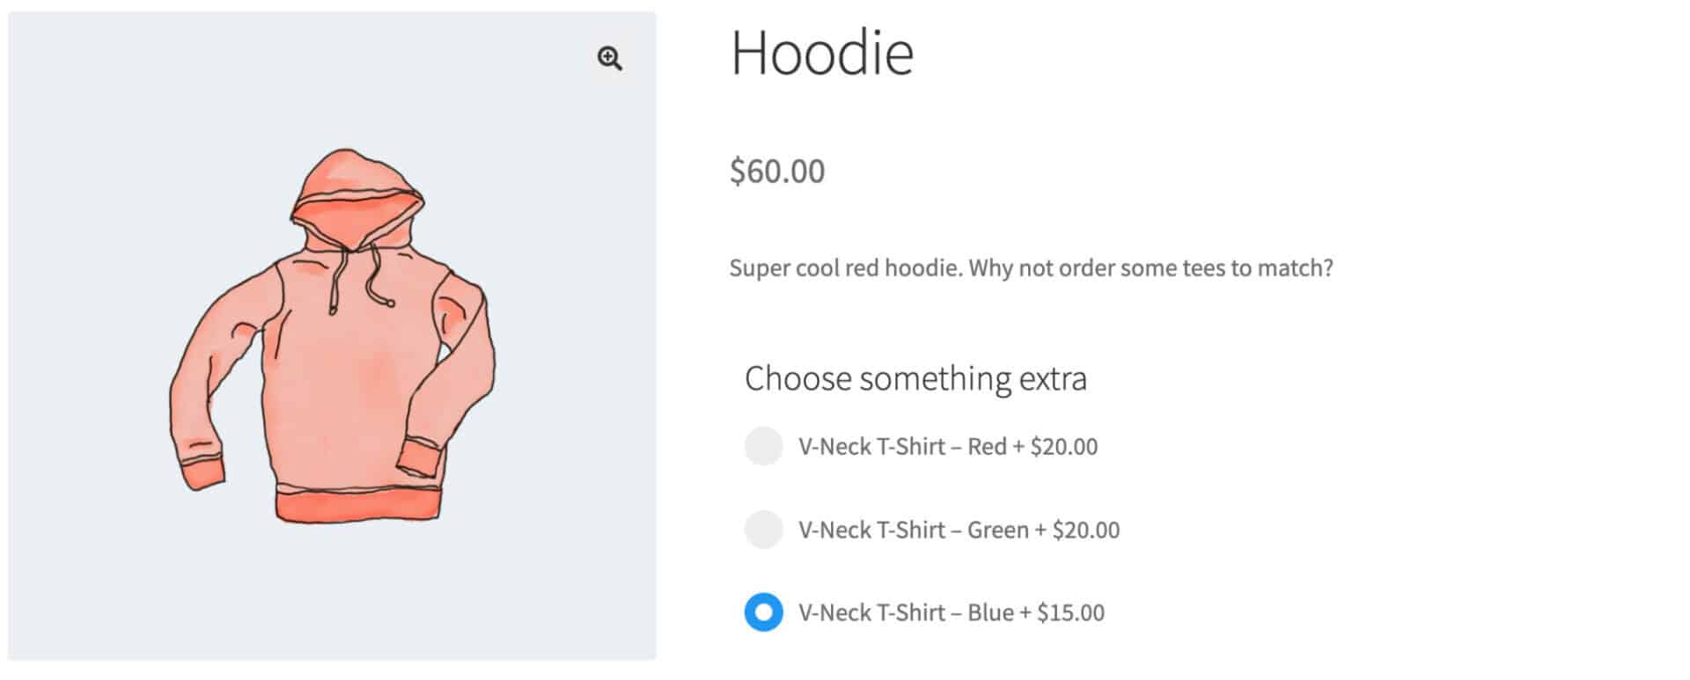1690x680 pixels.
Task: Click the Hoodie product title
Action: click(822, 53)
